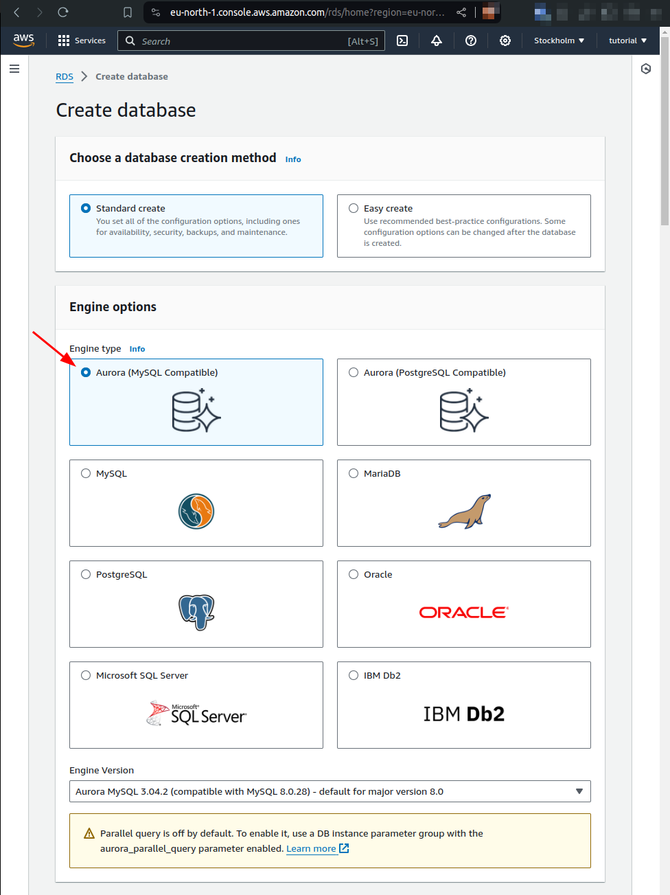Screen dimensions: 670x895
Task: Click the magnifier icon in search box
Action: coord(130,41)
